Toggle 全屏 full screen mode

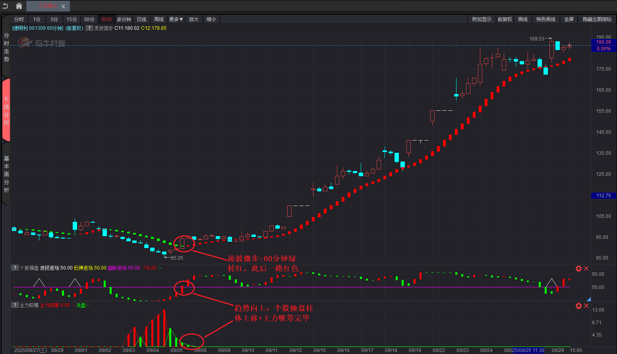click(569, 19)
